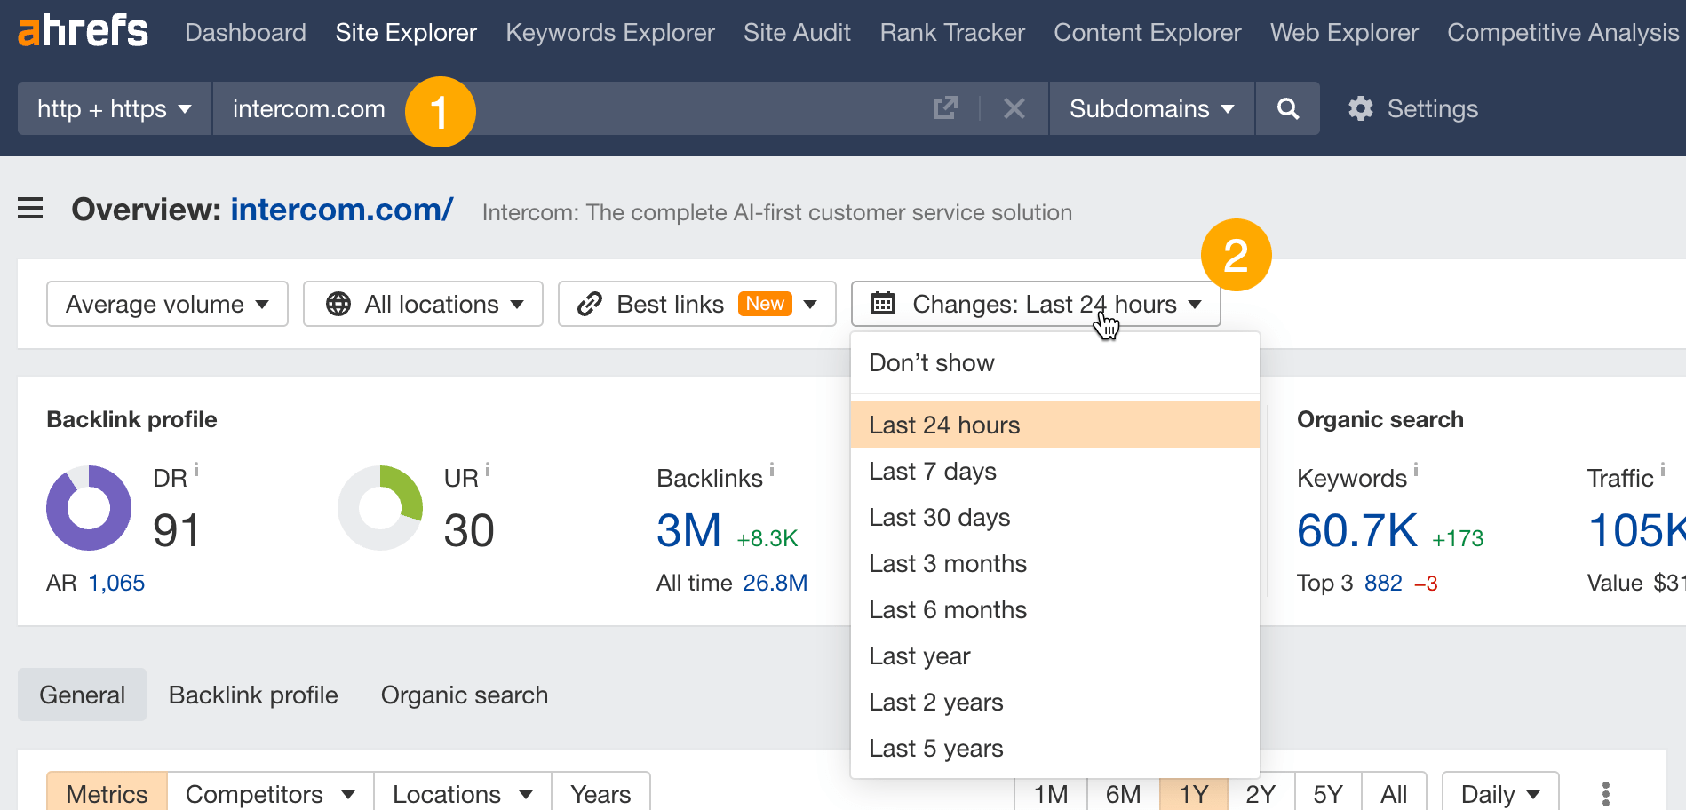
Task: Expand the Average volume dropdown
Action: [x=165, y=304]
